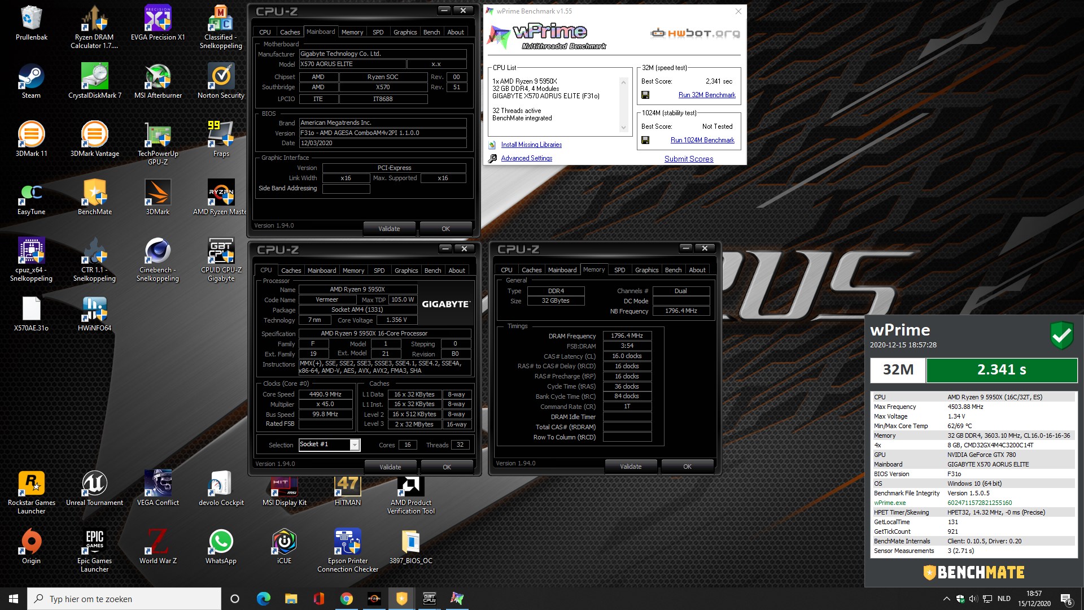
Task: Open the Origin desktop icon
Action: click(x=32, y=547)
